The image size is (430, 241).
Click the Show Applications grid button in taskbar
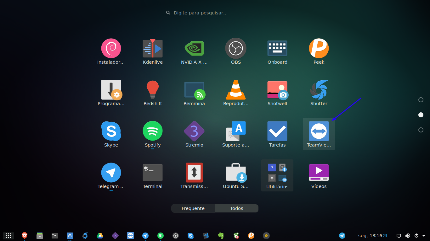pos(8,236)
